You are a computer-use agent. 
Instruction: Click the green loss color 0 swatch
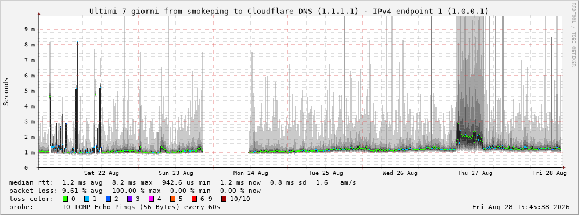(x=66, y=199)
